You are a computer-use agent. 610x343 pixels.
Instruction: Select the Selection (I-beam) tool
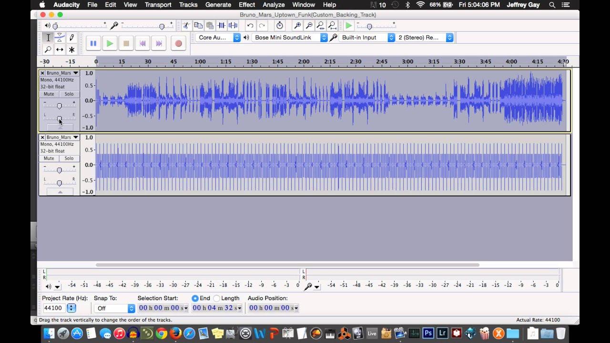coord(48,38)
